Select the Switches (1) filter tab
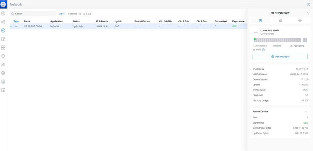The height and width of the screenshot is (151, 313). [74, 14]
